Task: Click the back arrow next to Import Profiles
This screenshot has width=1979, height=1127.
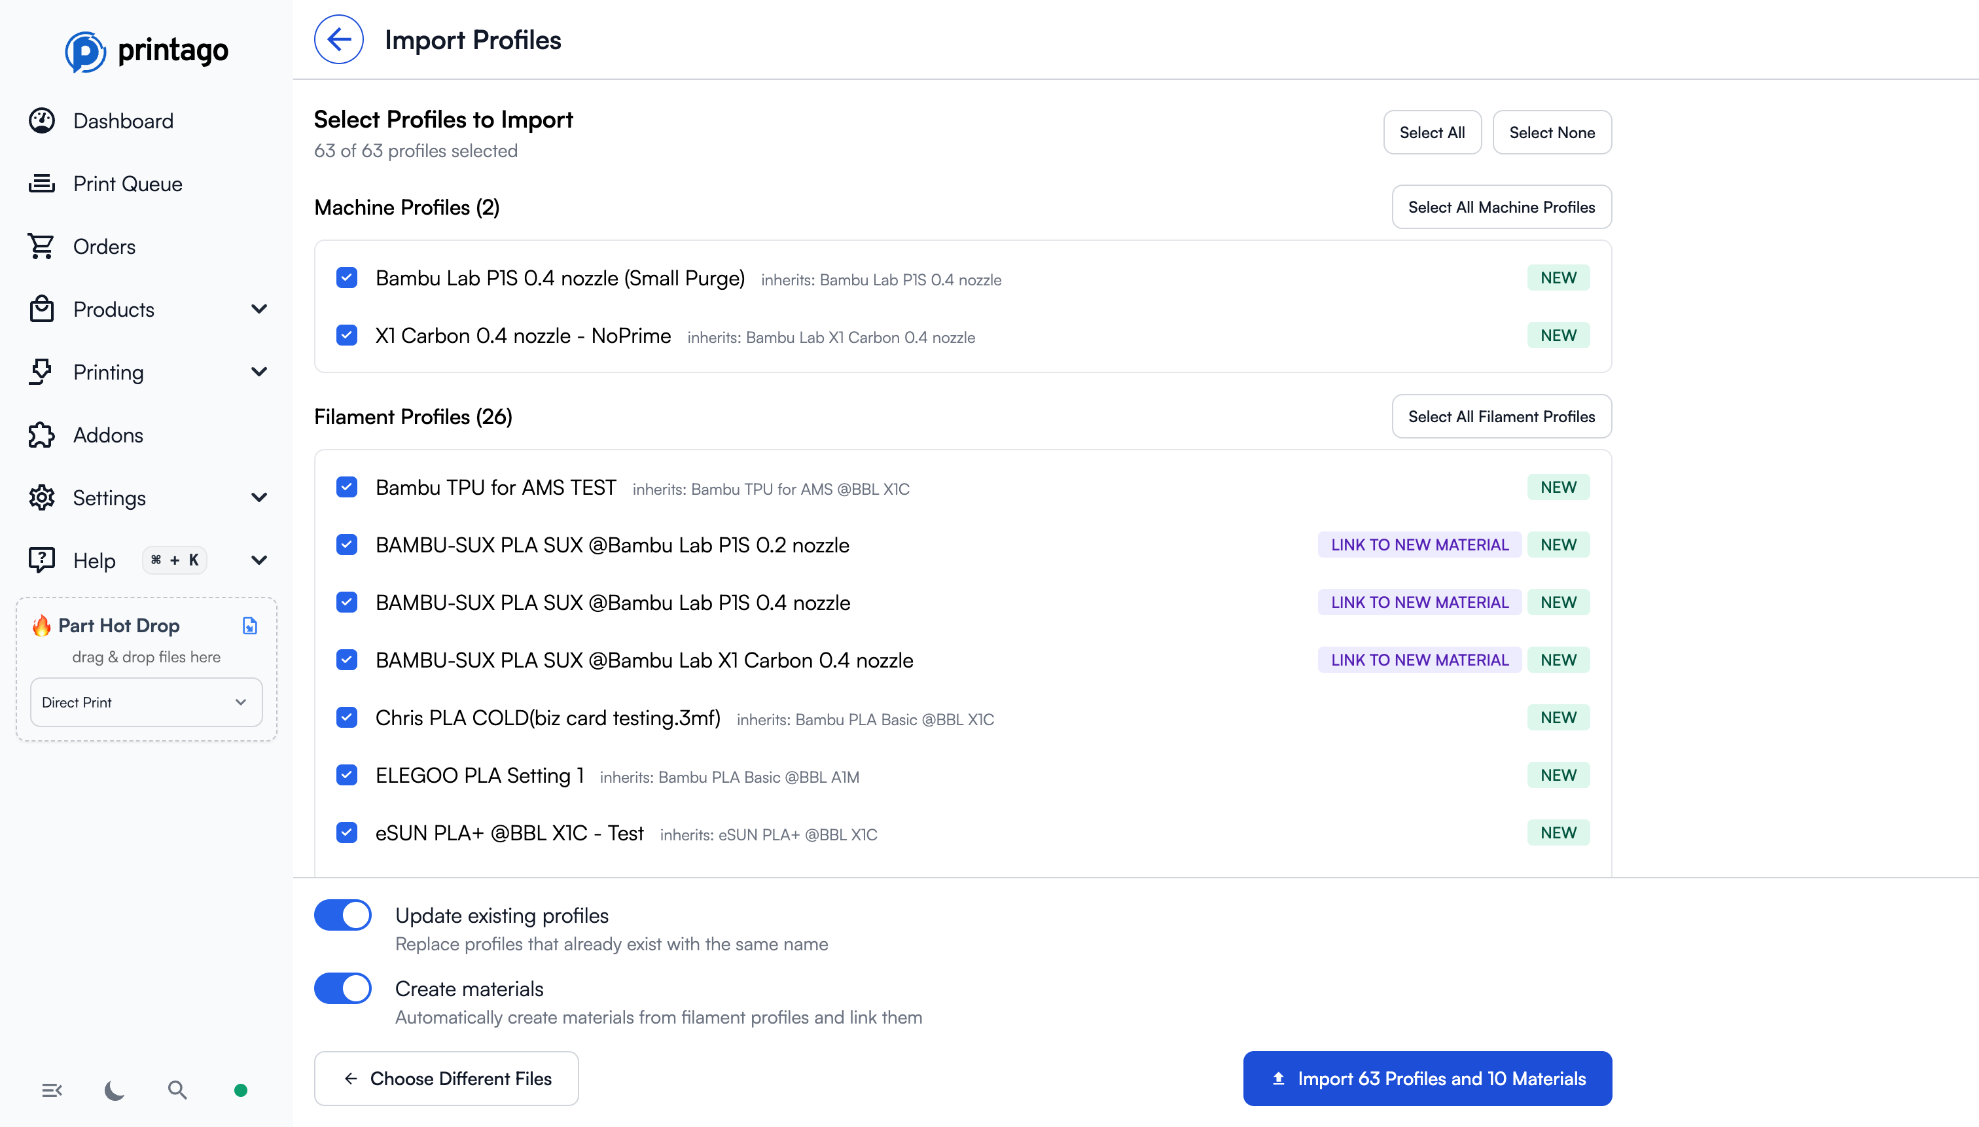Action: [x=338, y=39]
